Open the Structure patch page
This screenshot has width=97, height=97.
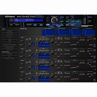click(10, 33)
